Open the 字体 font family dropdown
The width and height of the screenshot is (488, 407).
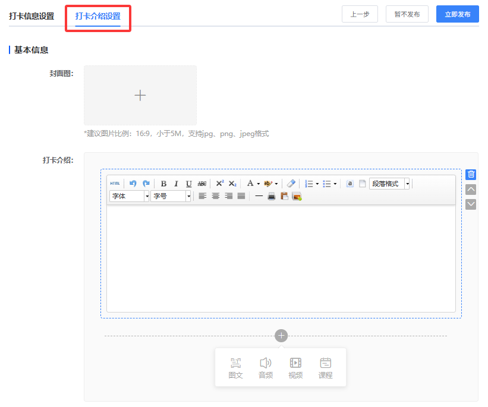(129, 196)
